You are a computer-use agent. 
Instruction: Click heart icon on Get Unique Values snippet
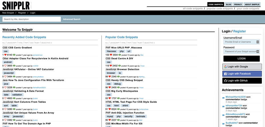(x=5, y=120)
